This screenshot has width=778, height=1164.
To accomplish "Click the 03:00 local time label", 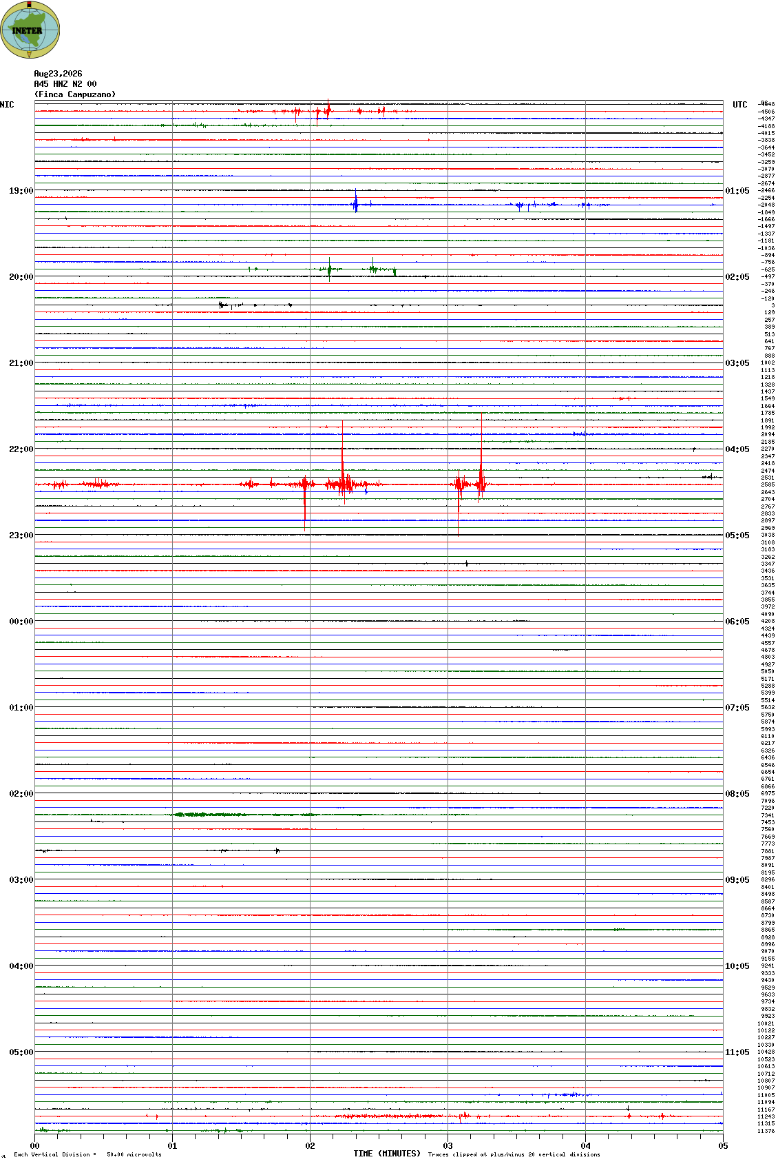I will [21, 880].
